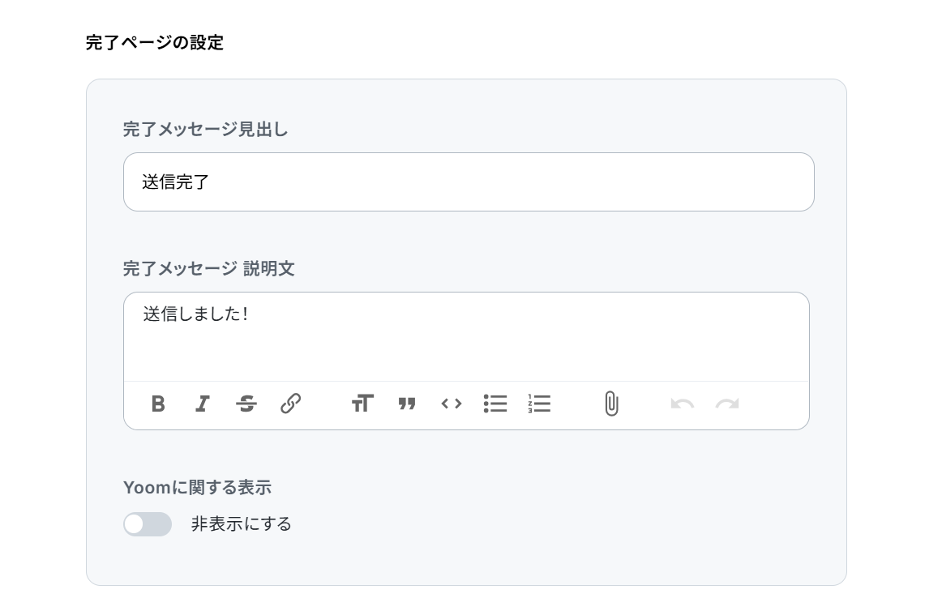Screen dimensions: 942x598
Task: Undo the last edit
Action: pos(683,404)
